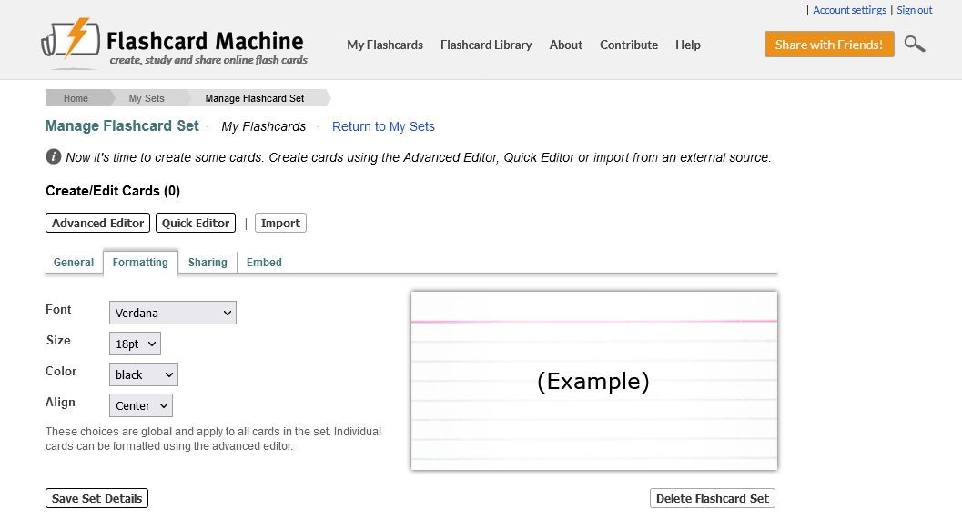Open the Align dropdown showing Center

tap(140, 405)
